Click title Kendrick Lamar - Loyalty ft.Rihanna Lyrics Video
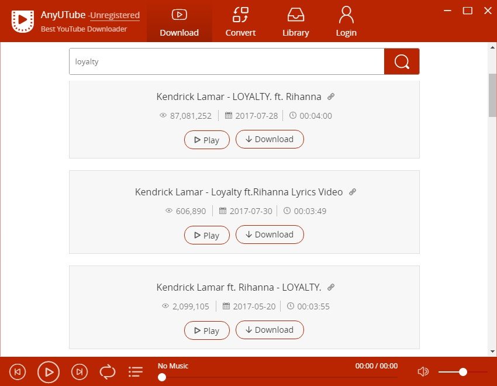This screenshot has height=386, width=497. [239, 192]
